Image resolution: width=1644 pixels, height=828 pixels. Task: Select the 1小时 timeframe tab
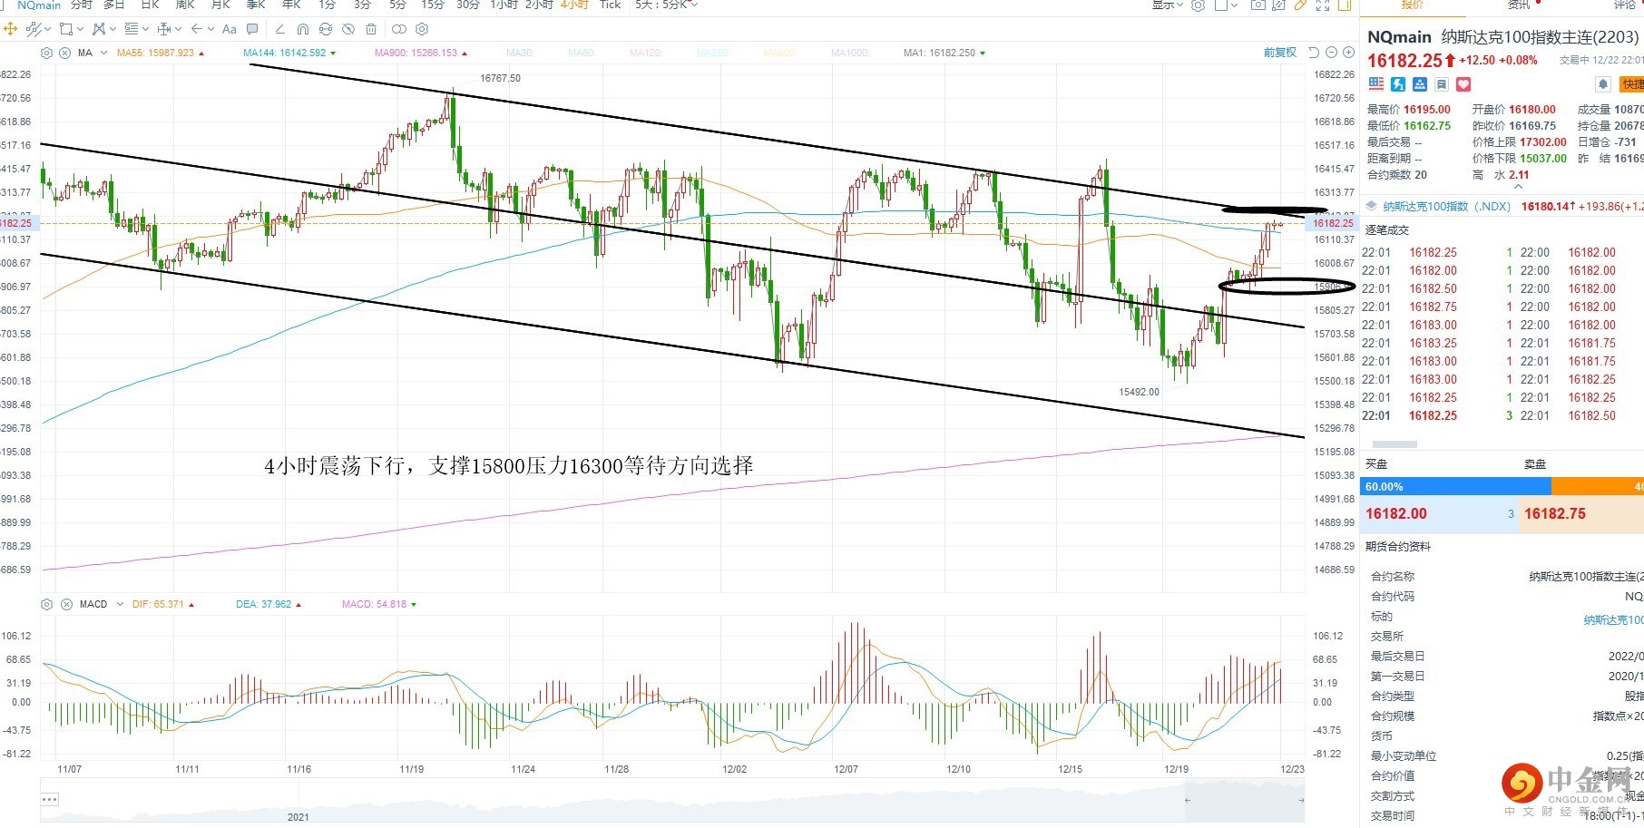504,5
